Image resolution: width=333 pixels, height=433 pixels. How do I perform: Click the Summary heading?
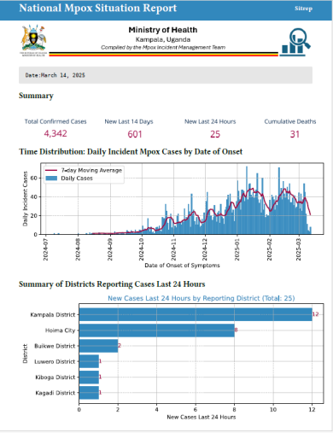(36, 96)
